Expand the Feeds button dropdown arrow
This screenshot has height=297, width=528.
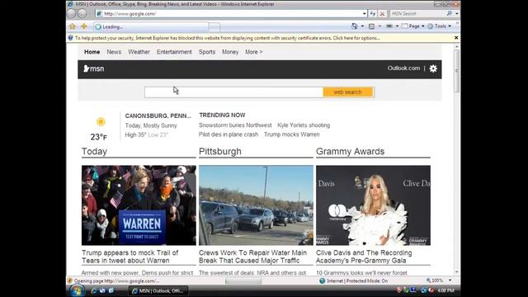click(379, 26)
